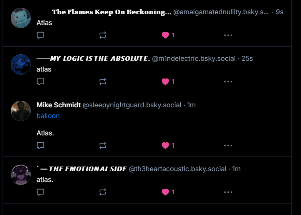This screenshot has height=215, width=301.
Task: Reply to Mike Schmidt's post
Action: 40,145
